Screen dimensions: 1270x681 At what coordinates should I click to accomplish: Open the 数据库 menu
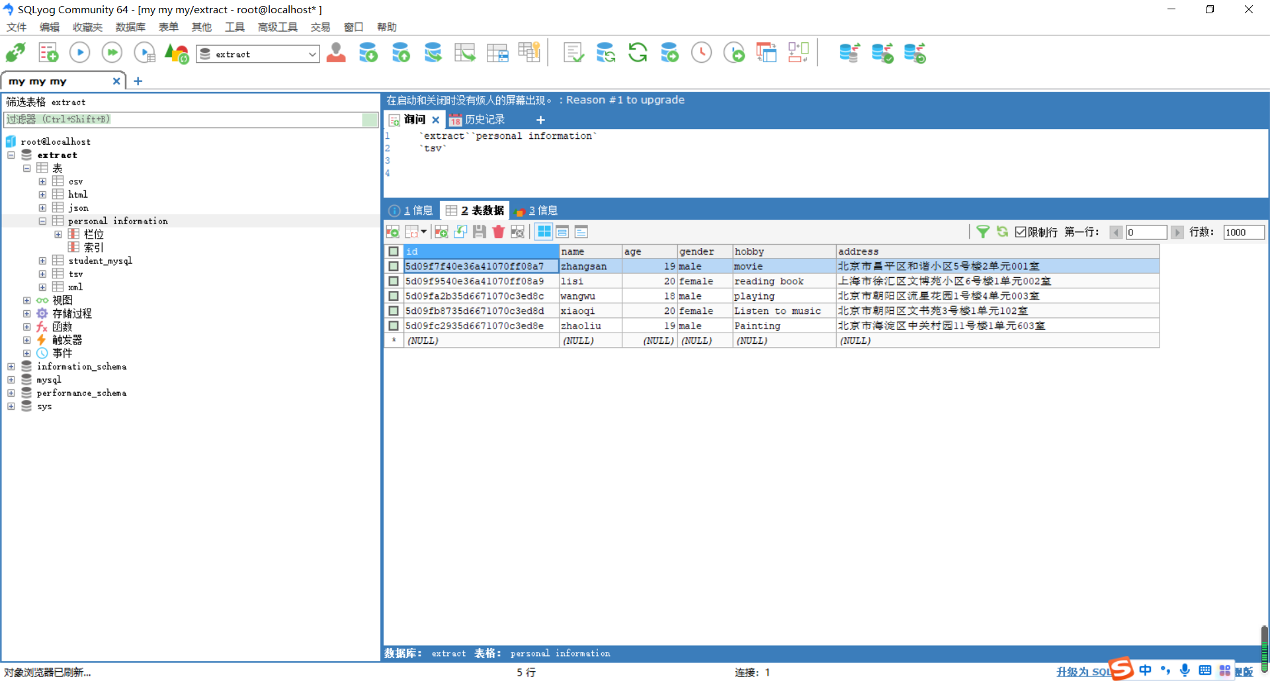pos(130,27)
